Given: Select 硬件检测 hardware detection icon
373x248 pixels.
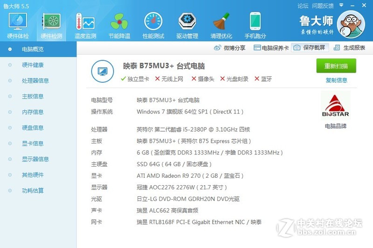Looking at the screenshot, I should [x=51, y=26].
